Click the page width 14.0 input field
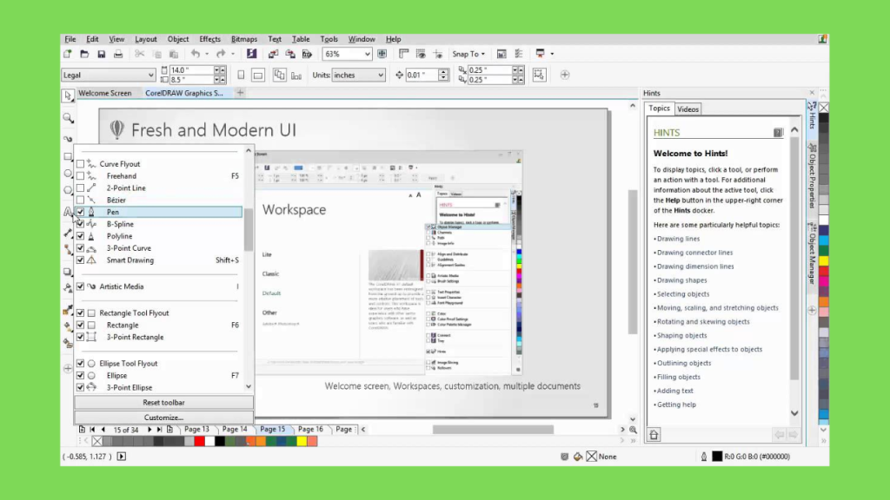The height and width of the screenshot is (500, 890). 190,69
